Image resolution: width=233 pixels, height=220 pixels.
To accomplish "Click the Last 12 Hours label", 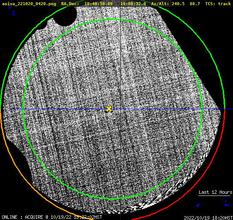I will [x=215, y=192].
